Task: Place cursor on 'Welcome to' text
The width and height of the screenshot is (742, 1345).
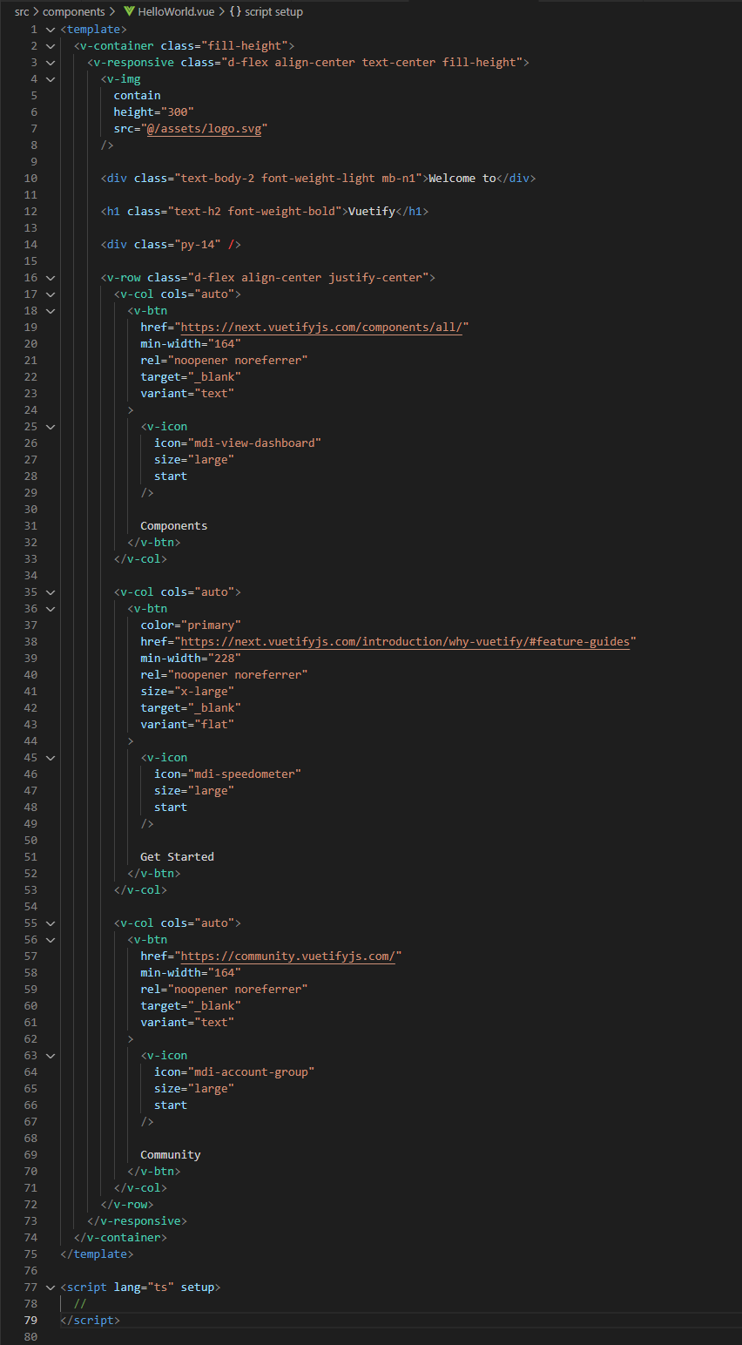Action: click(x=462, y=179)
